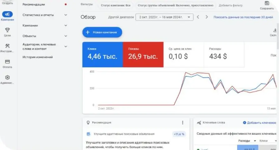Image resolution: width=279 pixels, height=150 pixels.
Task: Click the Сохранить save icon
Action: click(x=267, y=3)
